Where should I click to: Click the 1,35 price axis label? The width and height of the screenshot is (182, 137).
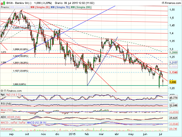[172, 41]
